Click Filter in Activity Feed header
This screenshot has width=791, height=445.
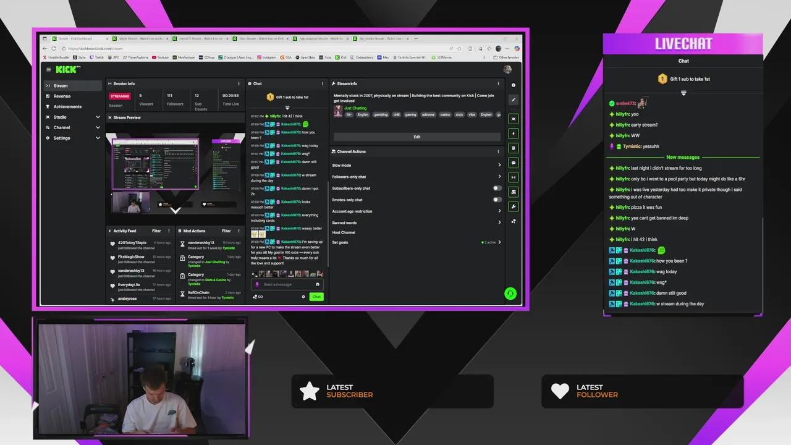(x=156, y=231)
